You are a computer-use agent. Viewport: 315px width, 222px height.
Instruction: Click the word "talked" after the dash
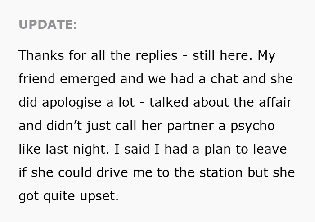[x=168, y=103]
